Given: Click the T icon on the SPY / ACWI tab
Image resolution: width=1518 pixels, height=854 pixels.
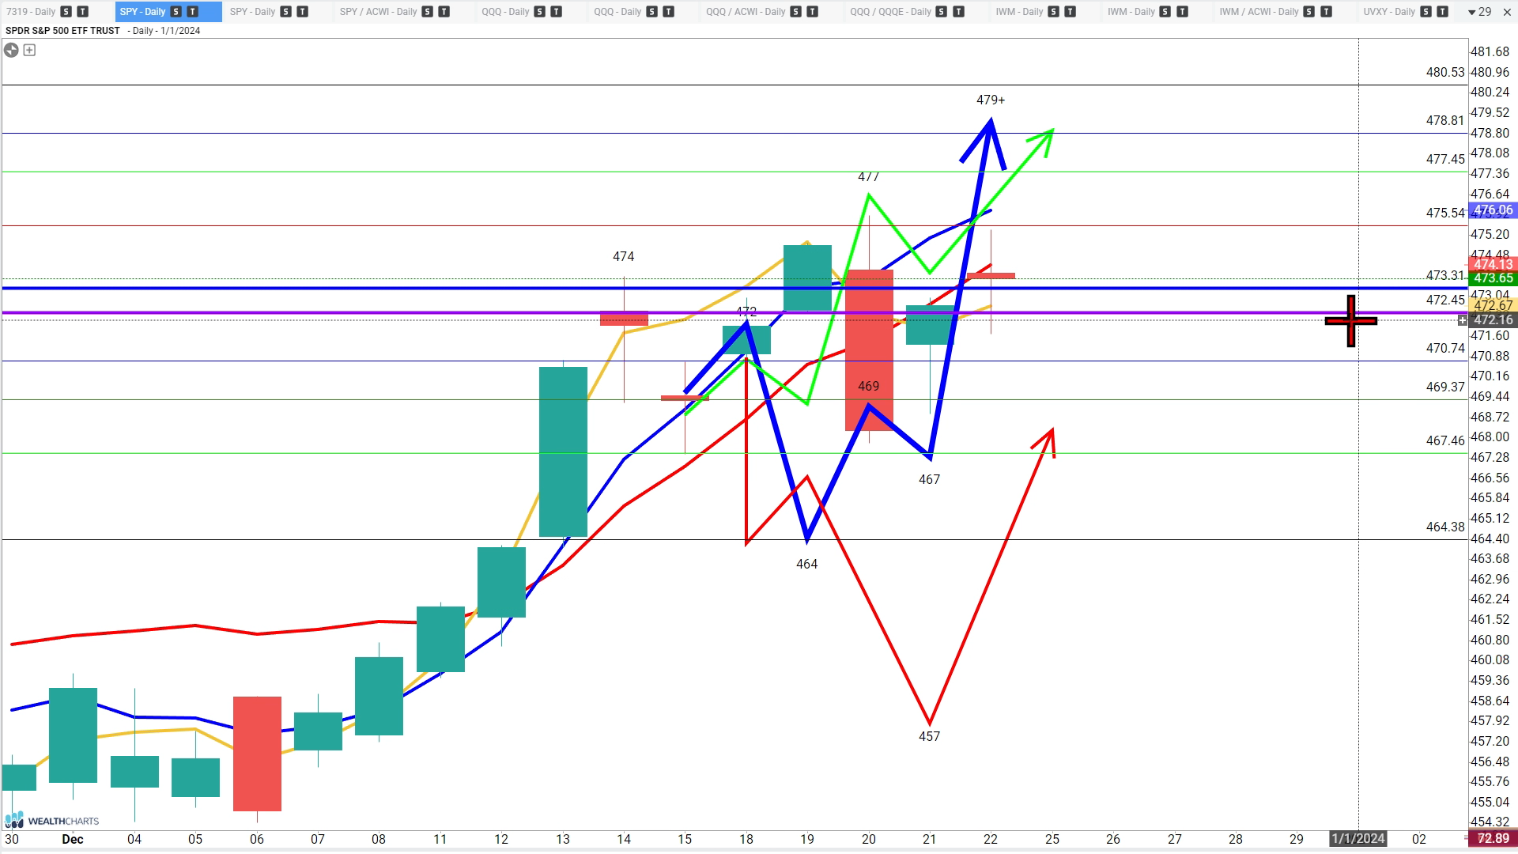Looking at the screenshot, I should pos(444,12).
